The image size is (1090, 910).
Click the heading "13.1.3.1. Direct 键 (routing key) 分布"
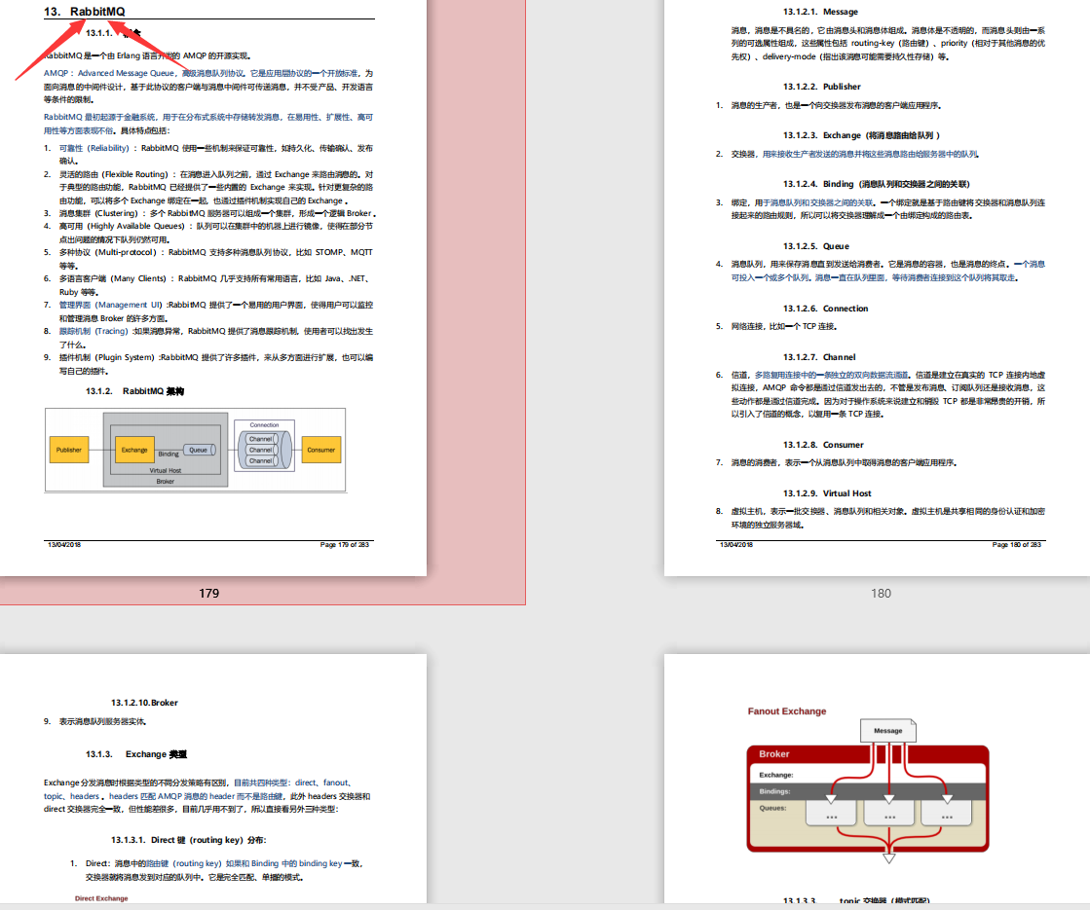click(188, 840)
